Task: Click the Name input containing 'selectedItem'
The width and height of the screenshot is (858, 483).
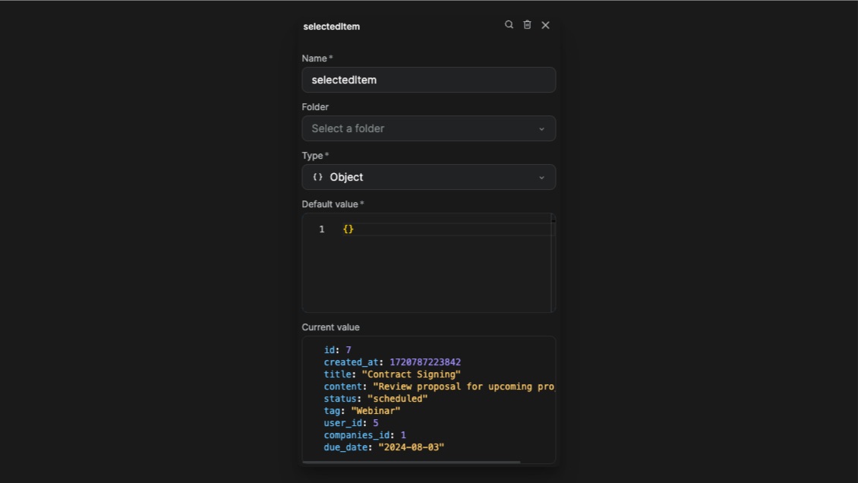Action: pyautogui.click(x=428, y=80)
